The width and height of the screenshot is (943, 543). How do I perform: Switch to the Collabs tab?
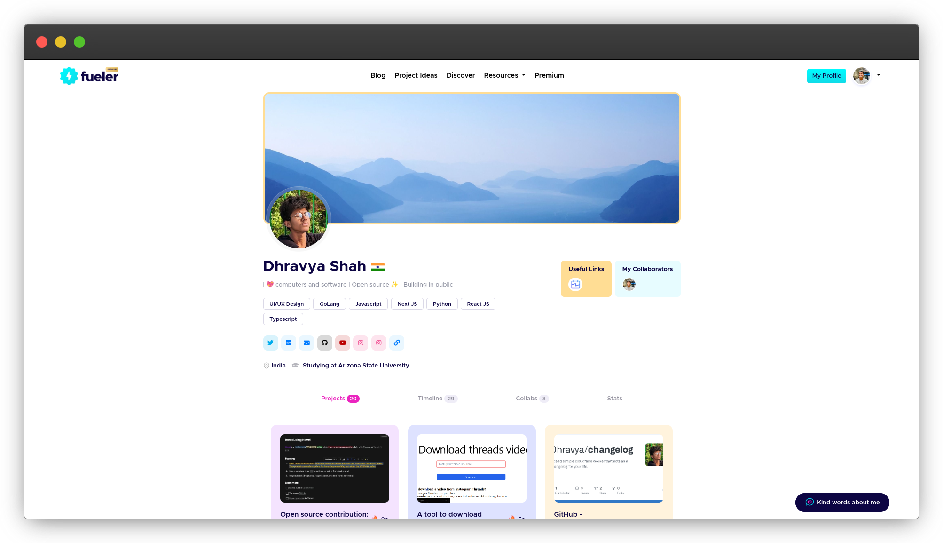pyautogui.click(x=532, y=399)
